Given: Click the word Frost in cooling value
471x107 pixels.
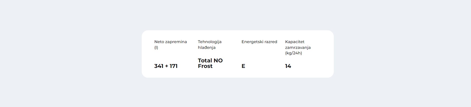Looking at the screenshot, I should (205, 66).
